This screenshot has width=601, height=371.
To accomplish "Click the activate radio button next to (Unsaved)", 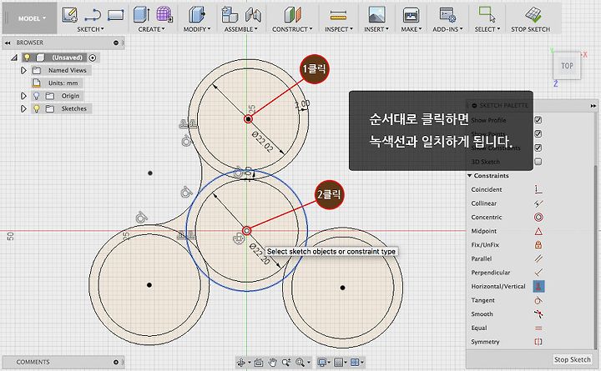I will tap(93, 58).
